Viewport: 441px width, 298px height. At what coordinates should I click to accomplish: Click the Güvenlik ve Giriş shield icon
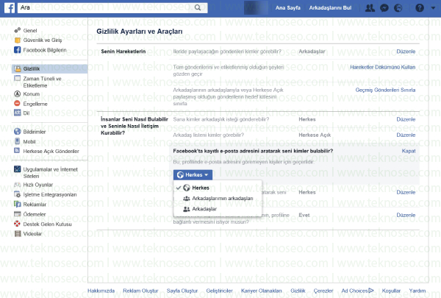(x=18, y=40)
